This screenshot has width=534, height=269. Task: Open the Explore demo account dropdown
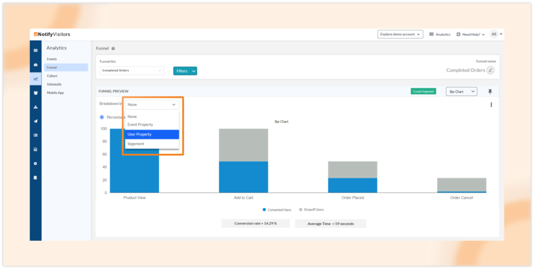pos(400,34)
